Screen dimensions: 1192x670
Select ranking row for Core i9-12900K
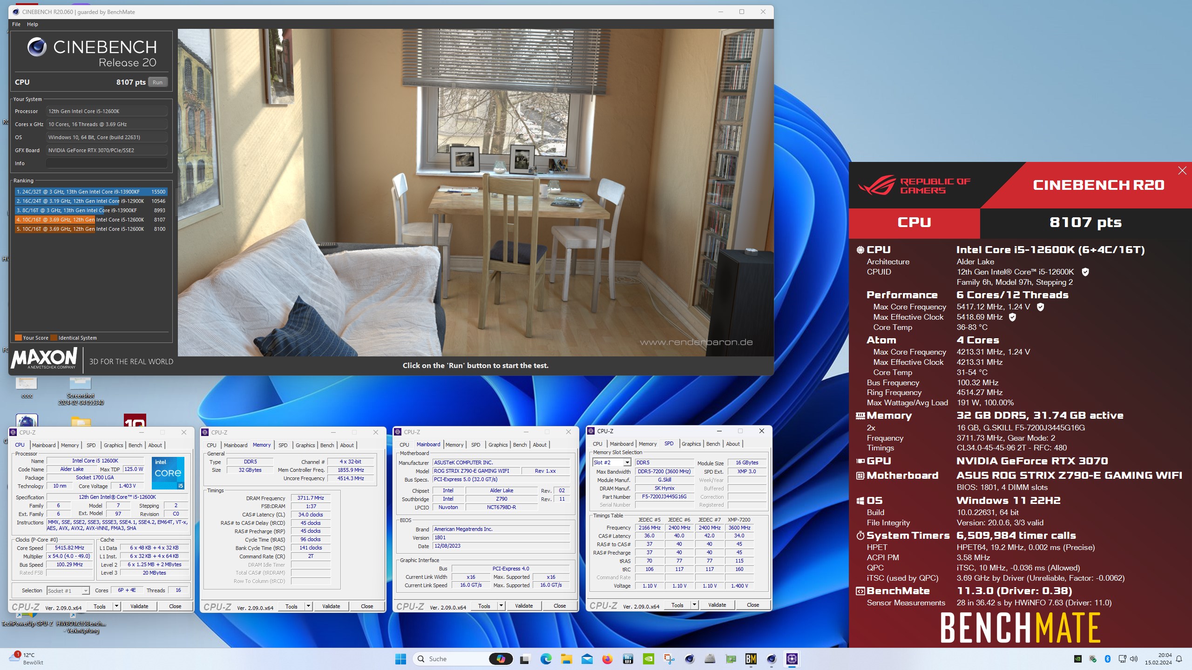[90, 201]
